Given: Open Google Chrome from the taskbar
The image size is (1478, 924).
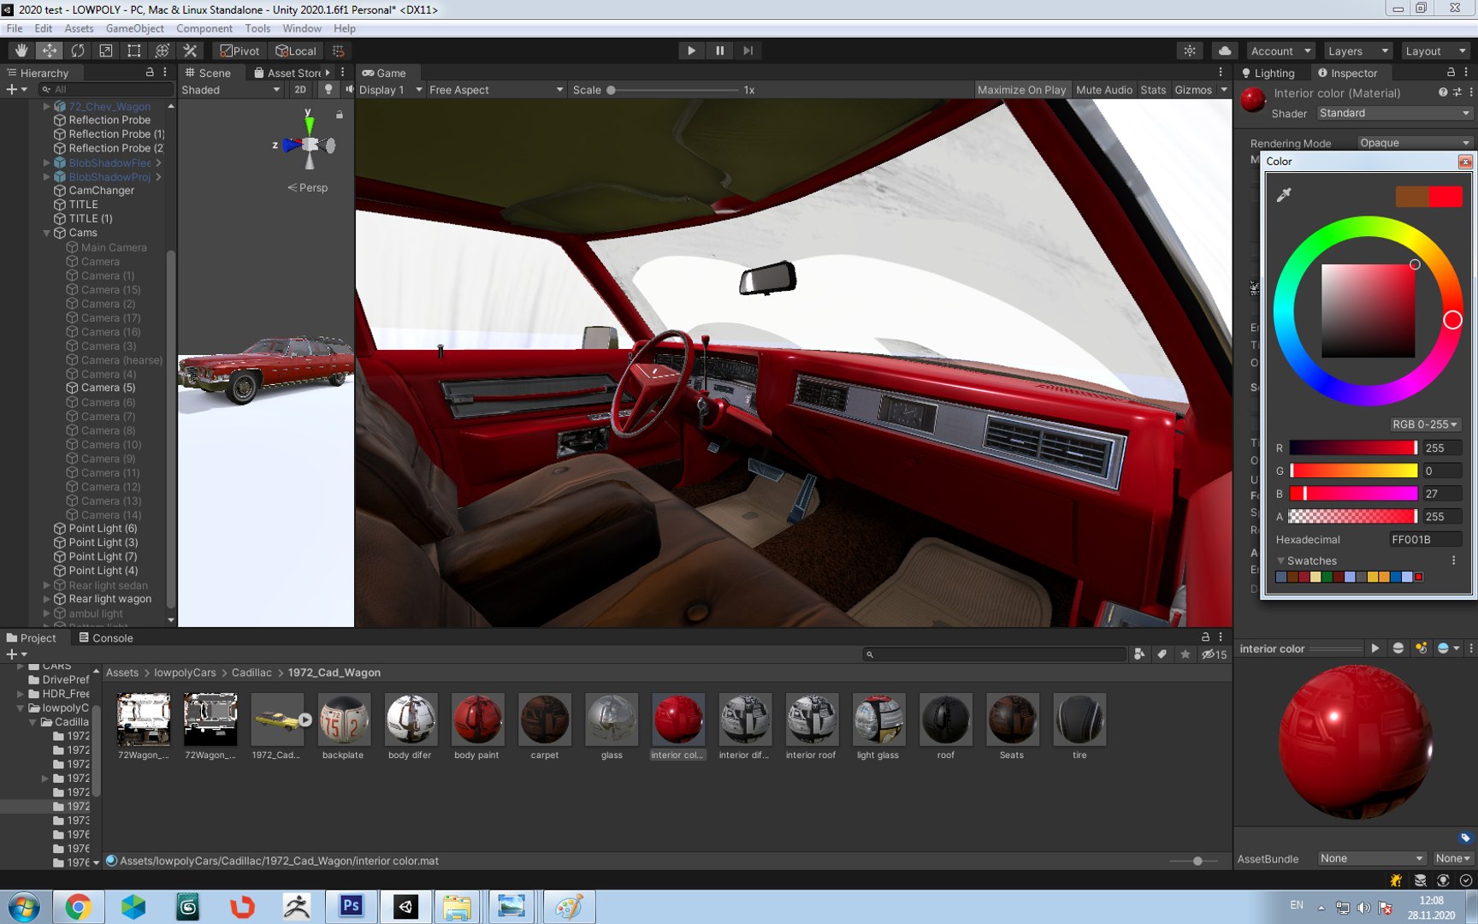Looking at the screenshot, I should (x=78, y=906).
